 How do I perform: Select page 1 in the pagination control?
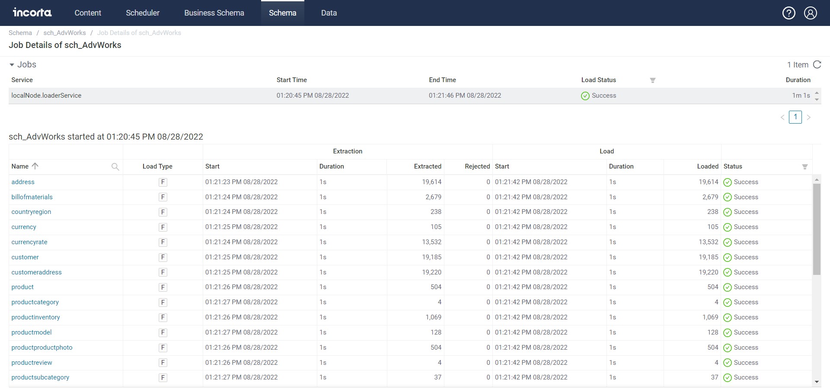click(x=796, y=117)
